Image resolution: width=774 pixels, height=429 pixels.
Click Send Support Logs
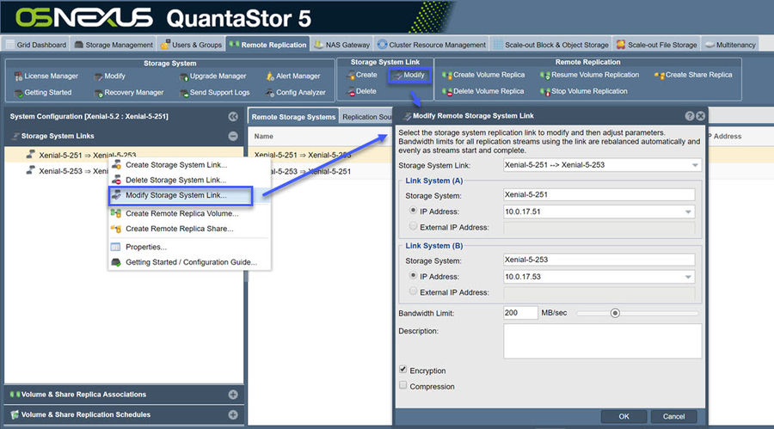tap(215, 92)
